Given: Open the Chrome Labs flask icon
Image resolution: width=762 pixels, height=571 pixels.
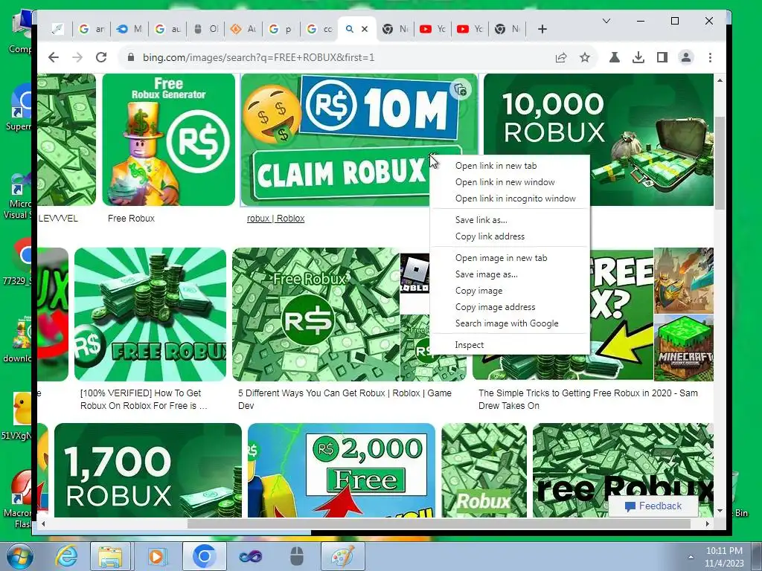Looking at the screenshot, I should (x=614, y=57).
